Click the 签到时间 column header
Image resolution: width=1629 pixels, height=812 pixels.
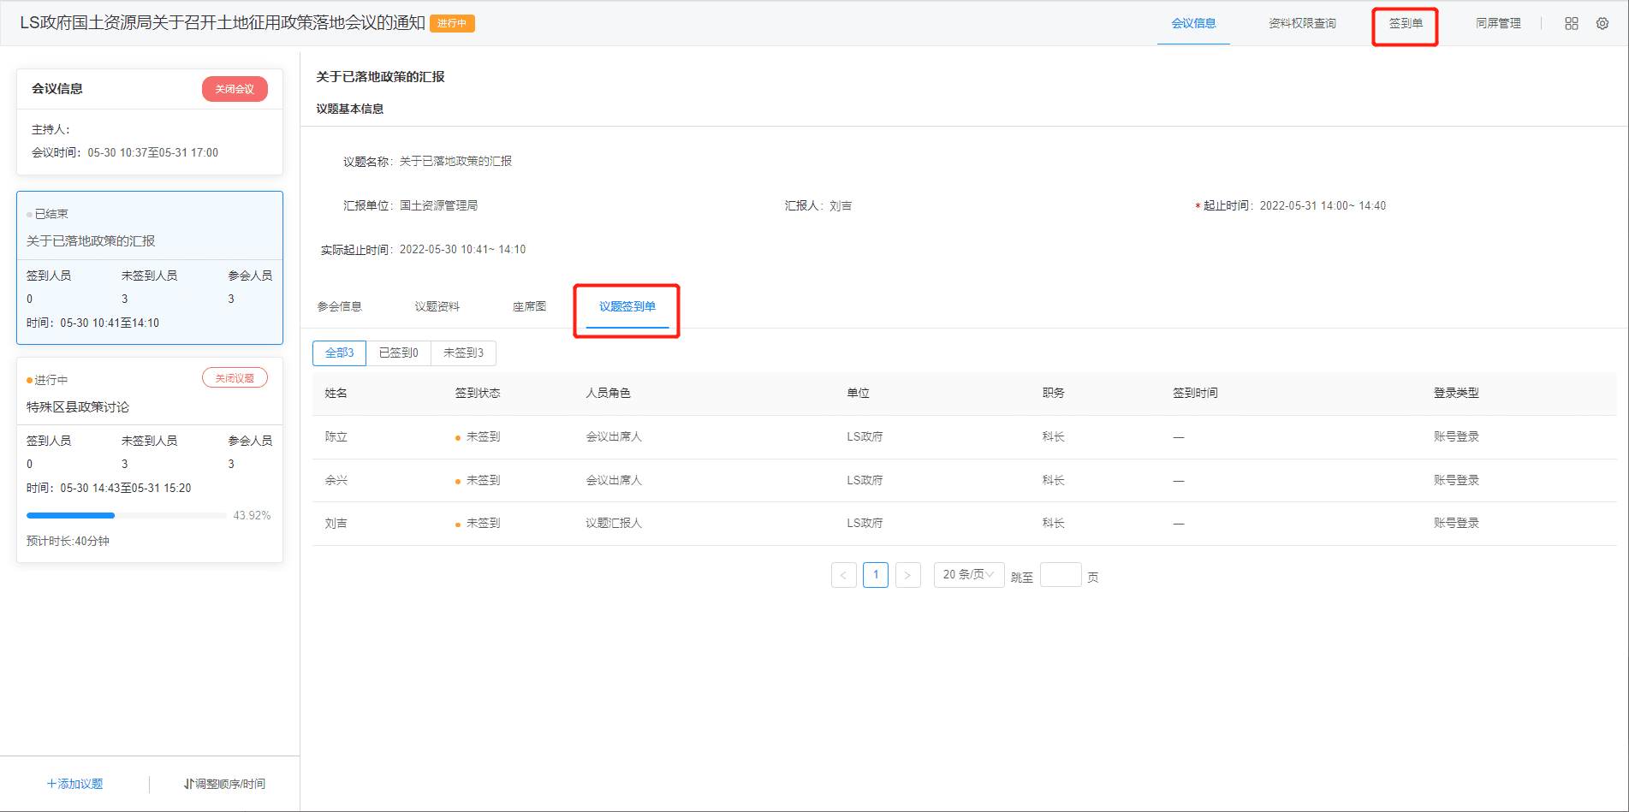point(1195,394)
